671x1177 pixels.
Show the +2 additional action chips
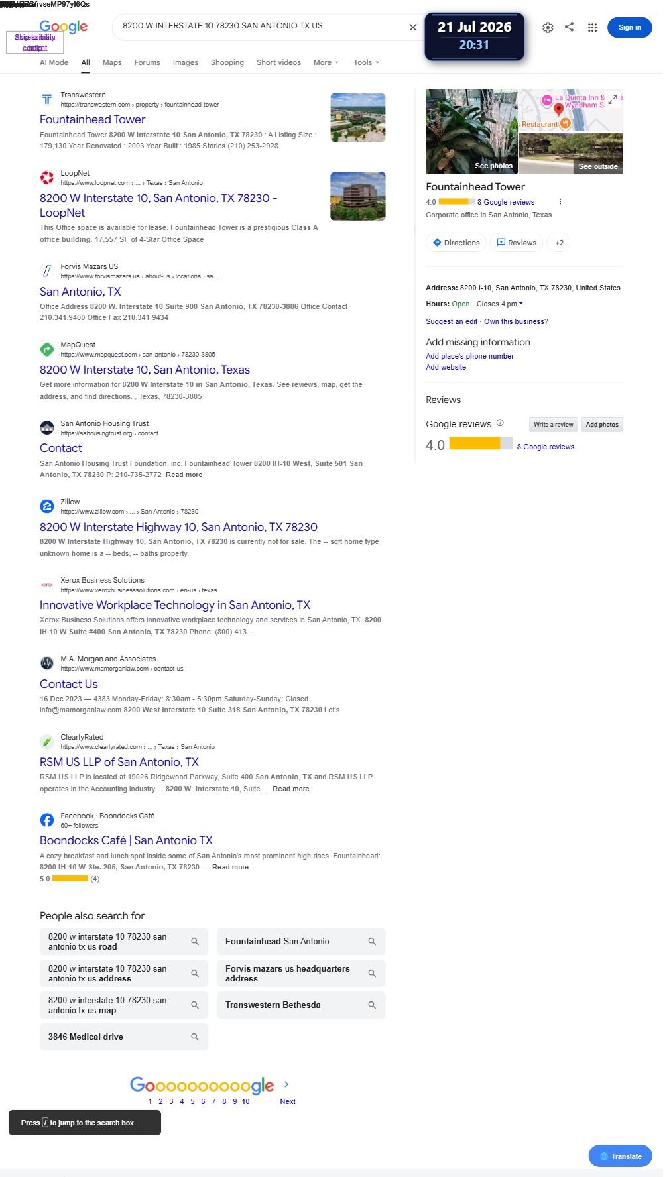(x=560, y=243)
